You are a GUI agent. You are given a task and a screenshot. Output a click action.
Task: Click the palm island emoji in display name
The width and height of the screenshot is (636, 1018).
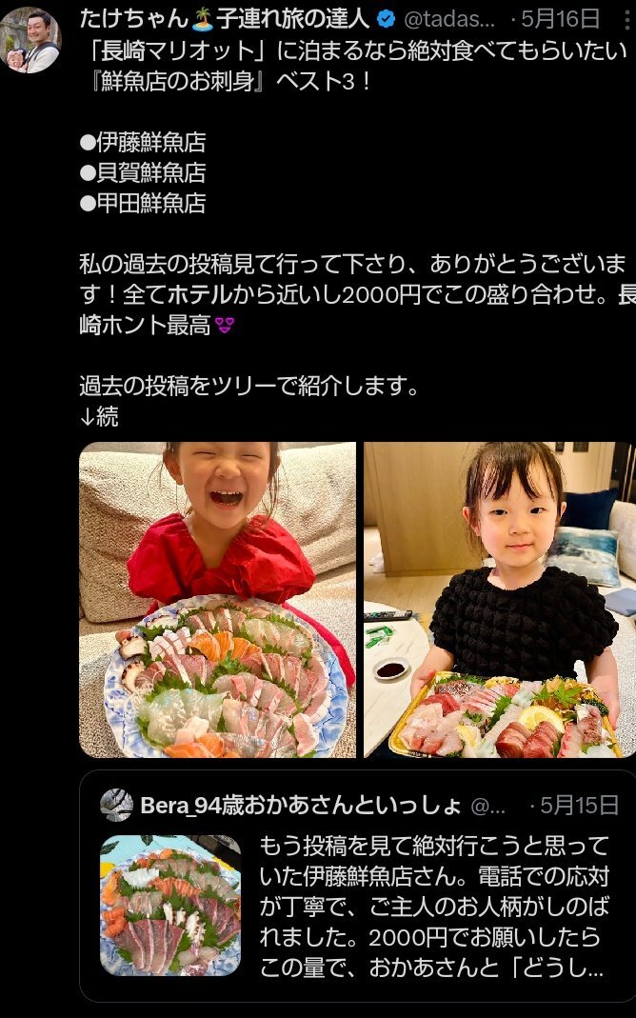tap(203, 20)
